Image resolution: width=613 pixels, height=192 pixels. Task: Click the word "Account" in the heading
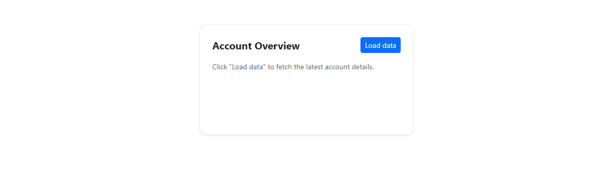[232, 46]
